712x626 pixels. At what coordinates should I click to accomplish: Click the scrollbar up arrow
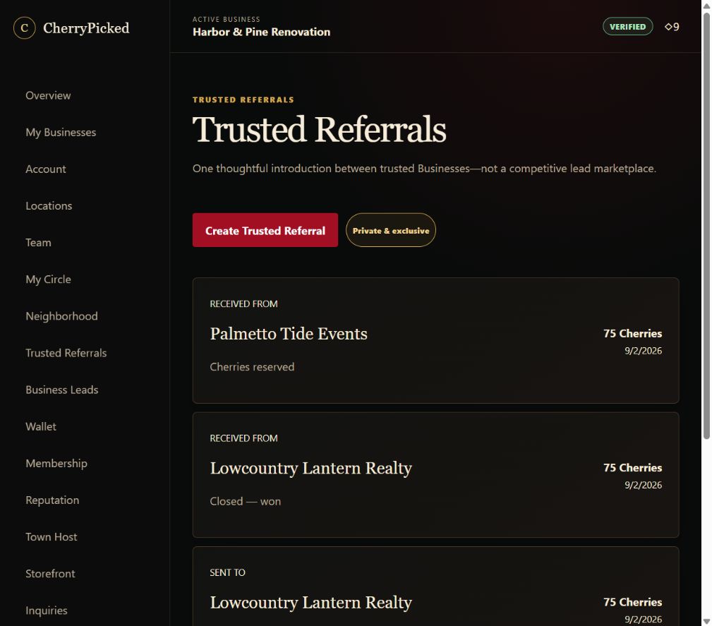(x=706, y=5)
